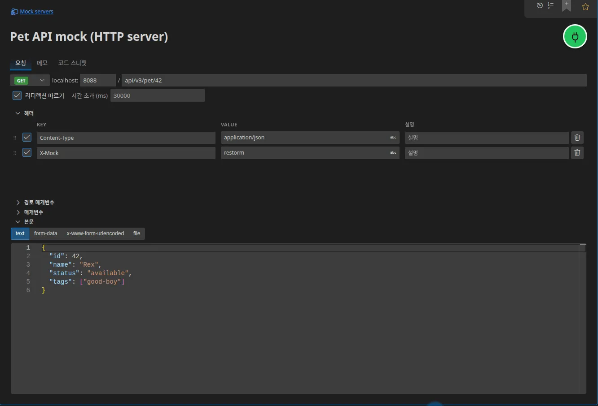Click the localhost: label
The height and width of the screenshot is (406, 598).
65,80
